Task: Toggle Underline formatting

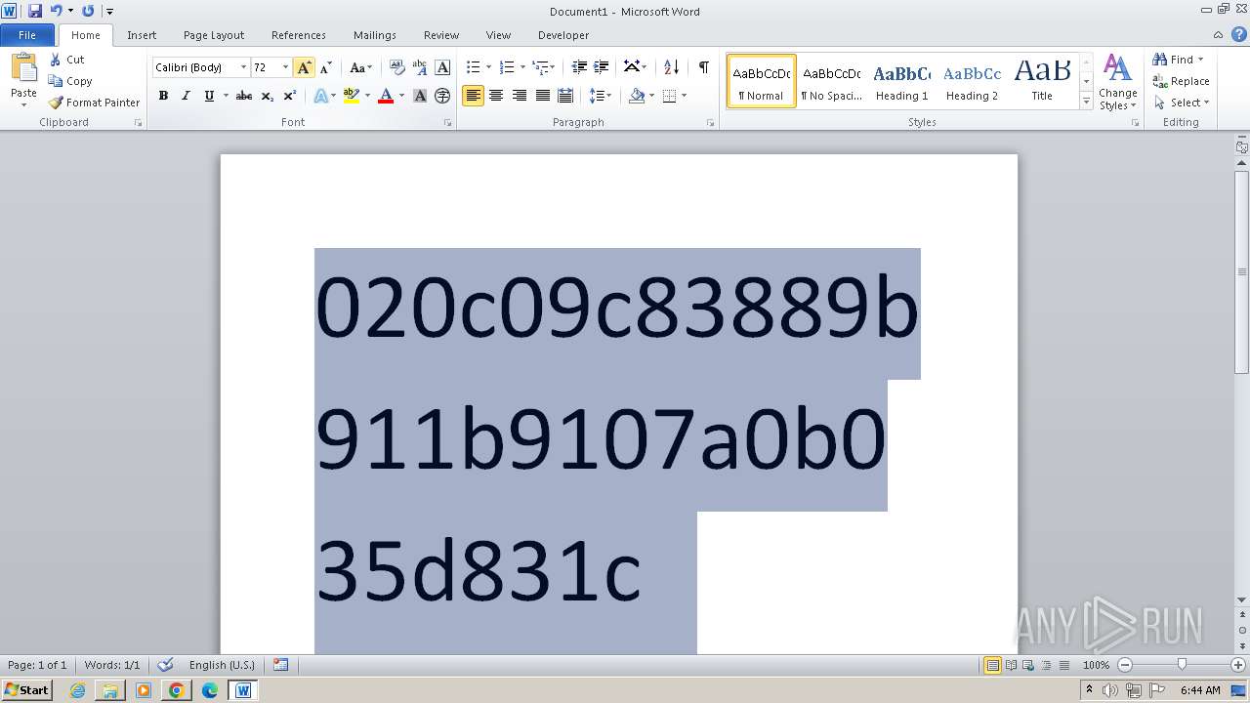Action: point(208,96)
